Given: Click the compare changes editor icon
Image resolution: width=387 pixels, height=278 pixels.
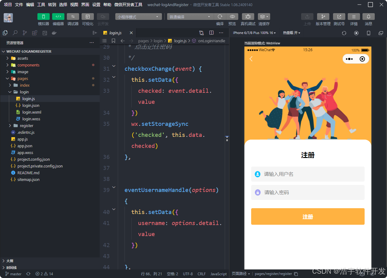Looking at the screenshot, I should (201, 33).
